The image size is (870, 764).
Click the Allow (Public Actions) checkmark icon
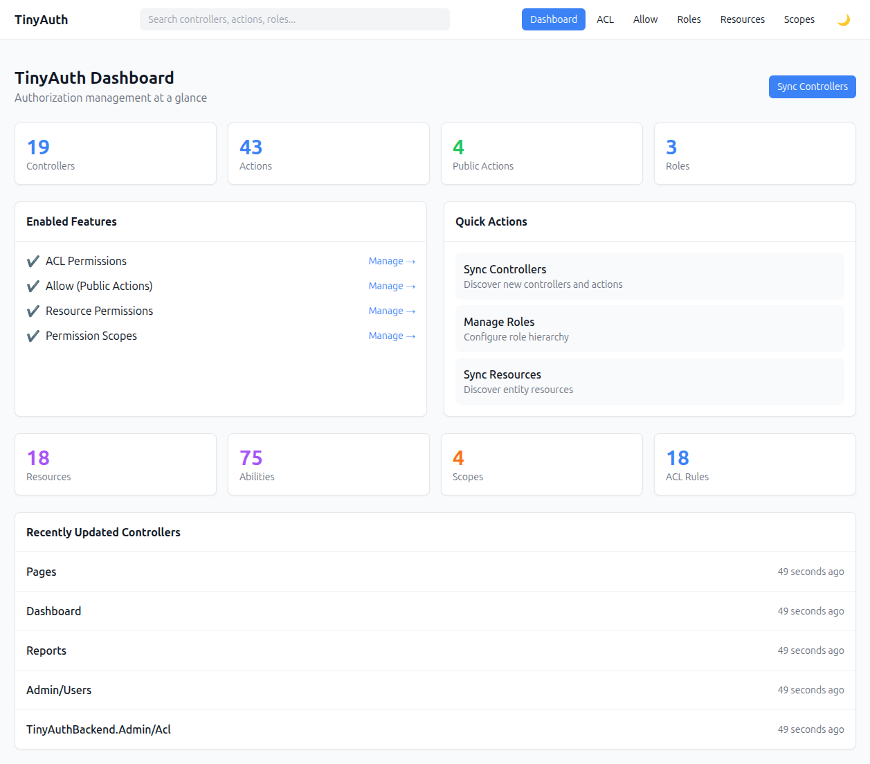coord(33,286)
